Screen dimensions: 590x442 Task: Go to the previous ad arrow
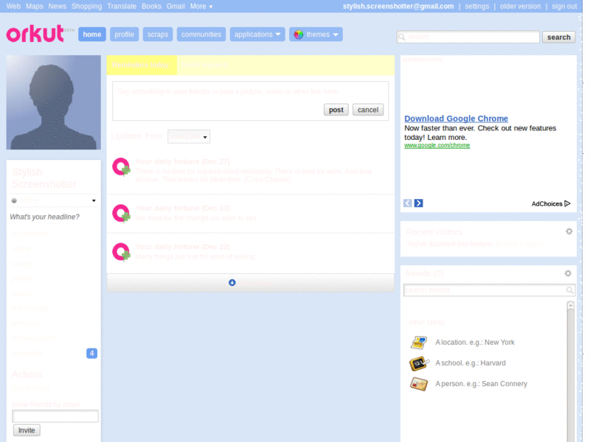coord(408,203)
